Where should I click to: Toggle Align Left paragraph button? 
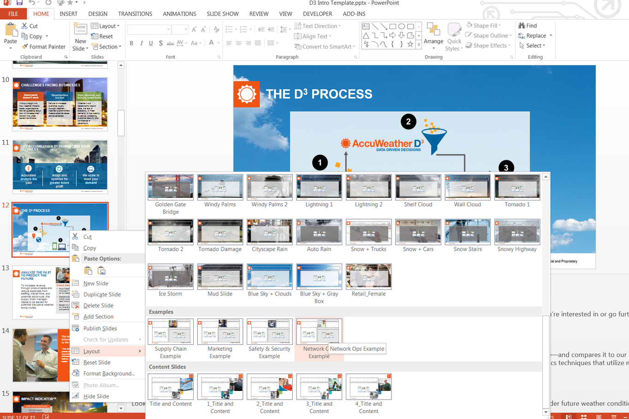point(229,43)
